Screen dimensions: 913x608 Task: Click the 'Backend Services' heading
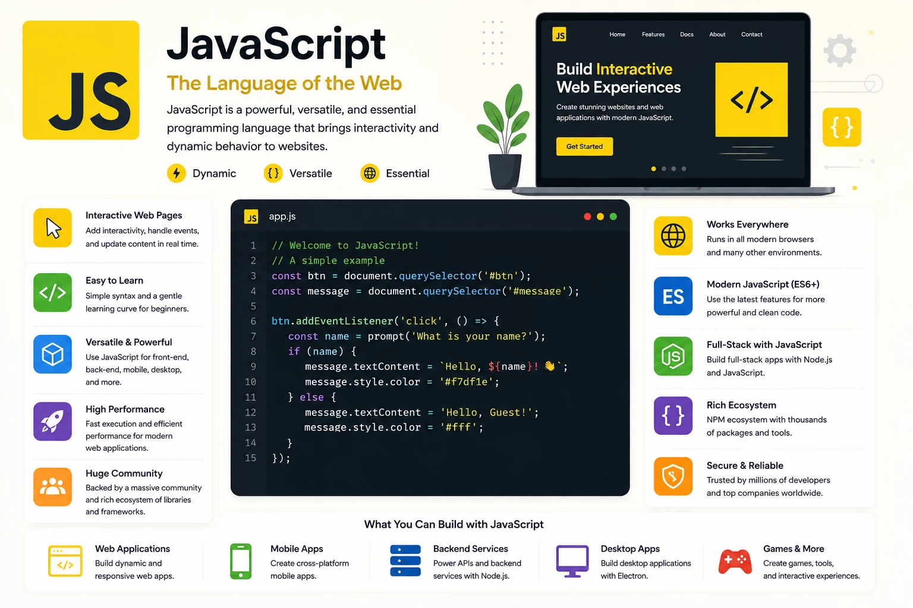[x=470, y=549]
